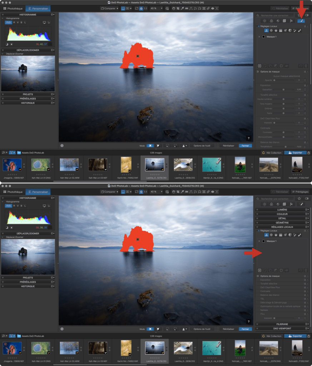The image size is (312, 366).
Task: Open the LUMIÈRE palette header in lower window
Action: 282,210
